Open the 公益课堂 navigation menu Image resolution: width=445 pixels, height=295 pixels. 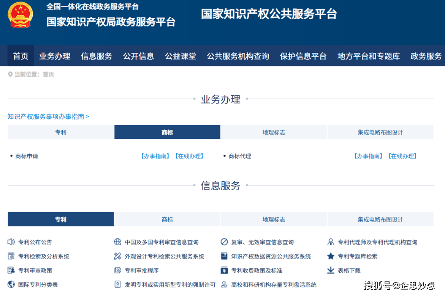click(180, 56)
